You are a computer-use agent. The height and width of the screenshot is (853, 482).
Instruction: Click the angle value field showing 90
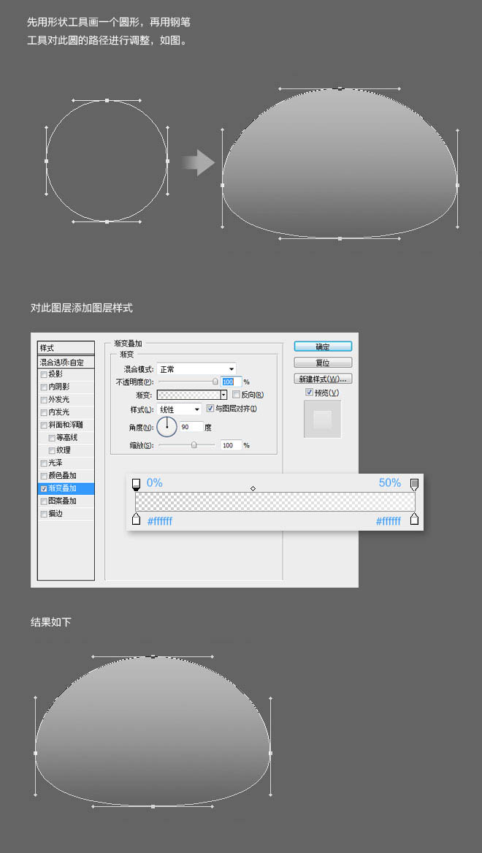(x=191, y=427)
